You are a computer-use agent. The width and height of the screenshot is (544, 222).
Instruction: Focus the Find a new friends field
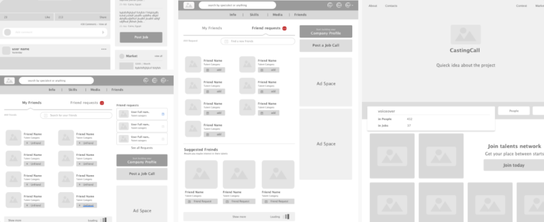pyautogui.click(x=258, y=41)
